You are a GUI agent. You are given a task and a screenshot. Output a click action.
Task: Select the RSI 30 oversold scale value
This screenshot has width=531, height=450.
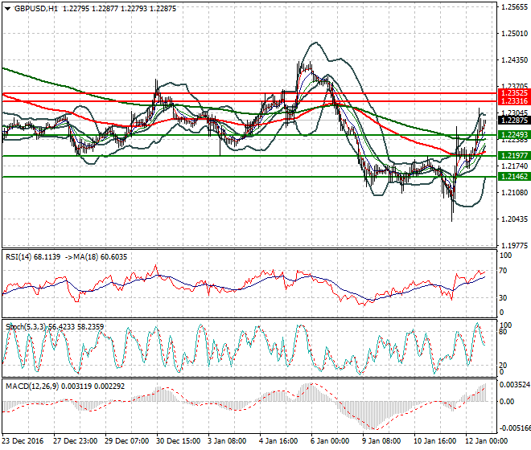(x=503, y=298)
